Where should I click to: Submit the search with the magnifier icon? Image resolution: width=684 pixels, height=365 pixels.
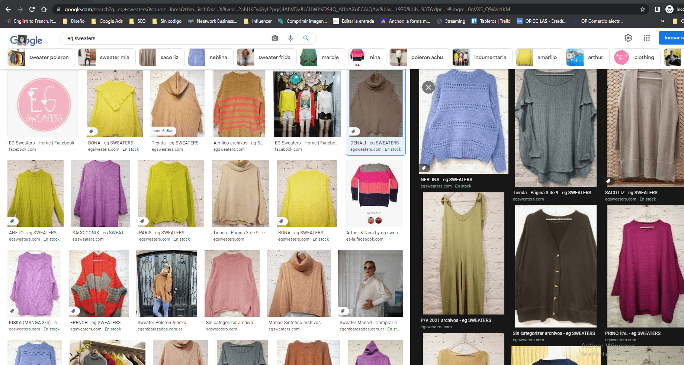pos(306,38)
